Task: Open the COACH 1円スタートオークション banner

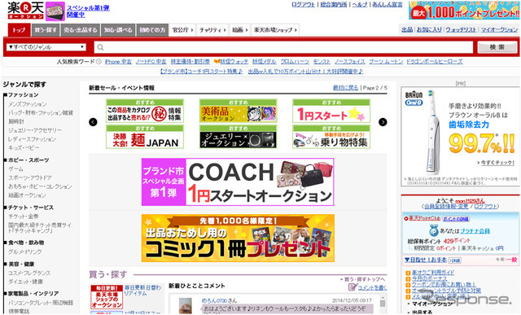Action: pyautogui.click(x=238, y=182)
